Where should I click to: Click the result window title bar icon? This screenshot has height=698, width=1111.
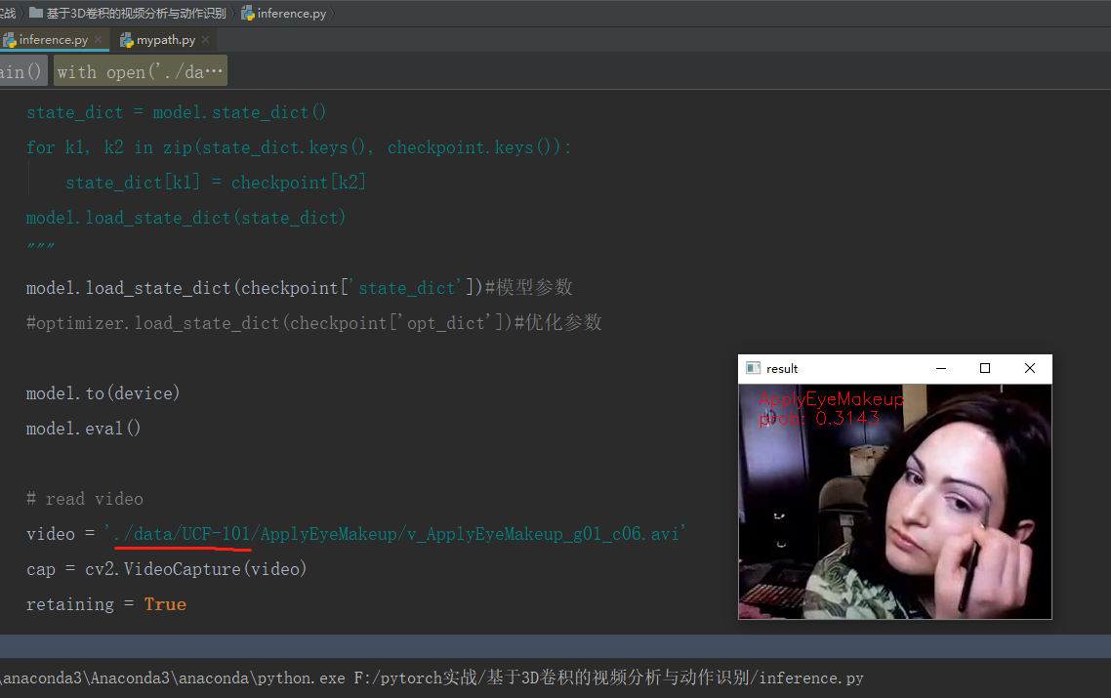[753, 368]
